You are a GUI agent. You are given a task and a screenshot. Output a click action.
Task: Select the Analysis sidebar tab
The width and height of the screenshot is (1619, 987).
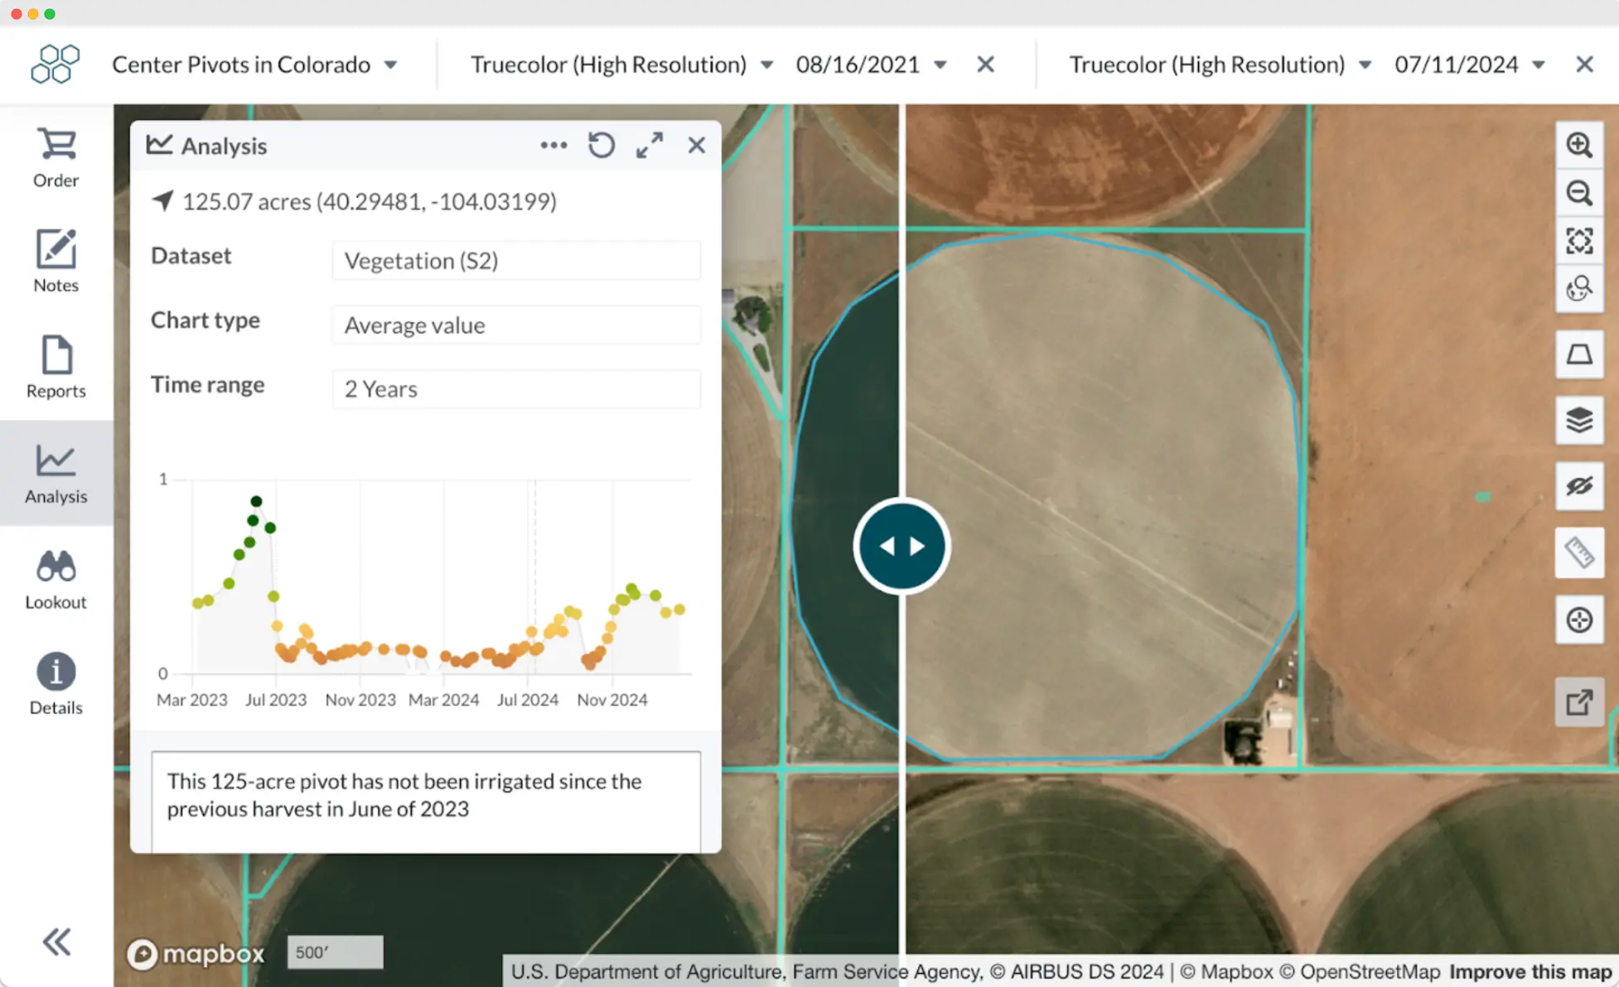pos(56,473)
